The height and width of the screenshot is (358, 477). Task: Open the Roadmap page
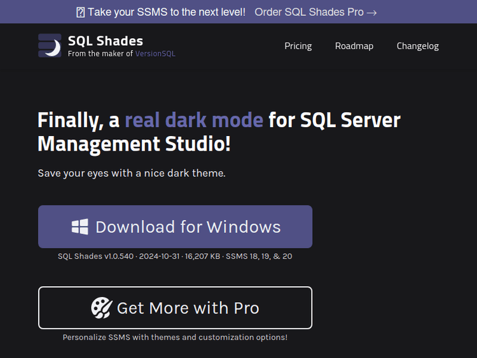tap(354, 46)
